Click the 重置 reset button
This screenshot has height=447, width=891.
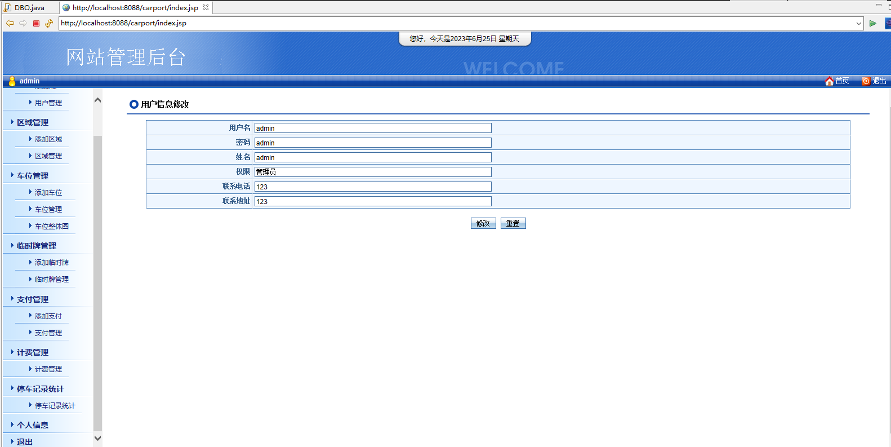(513, 223)
